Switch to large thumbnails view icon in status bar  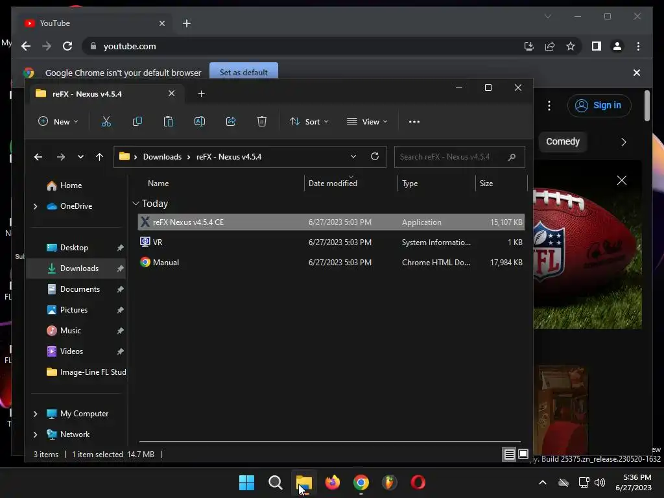(523, 454)
